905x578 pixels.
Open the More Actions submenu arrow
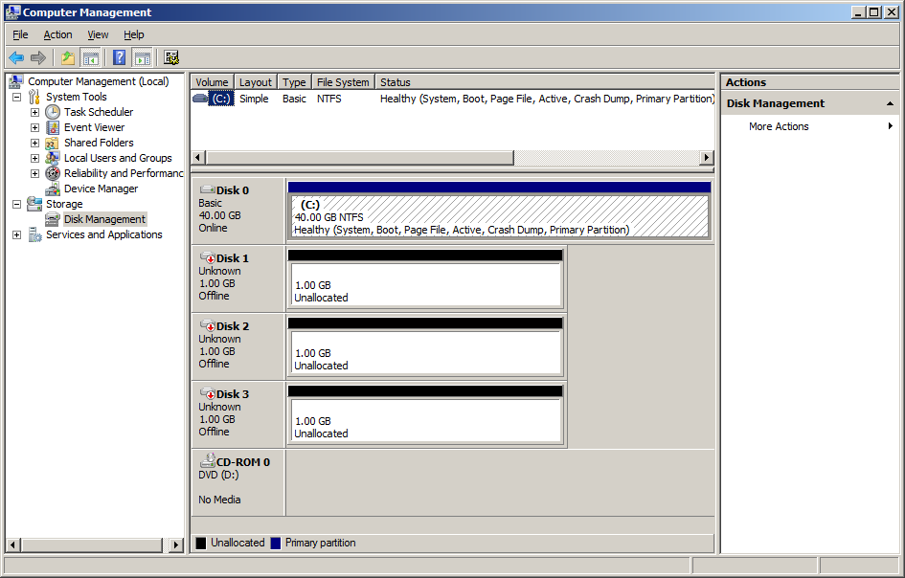[890, 126]
